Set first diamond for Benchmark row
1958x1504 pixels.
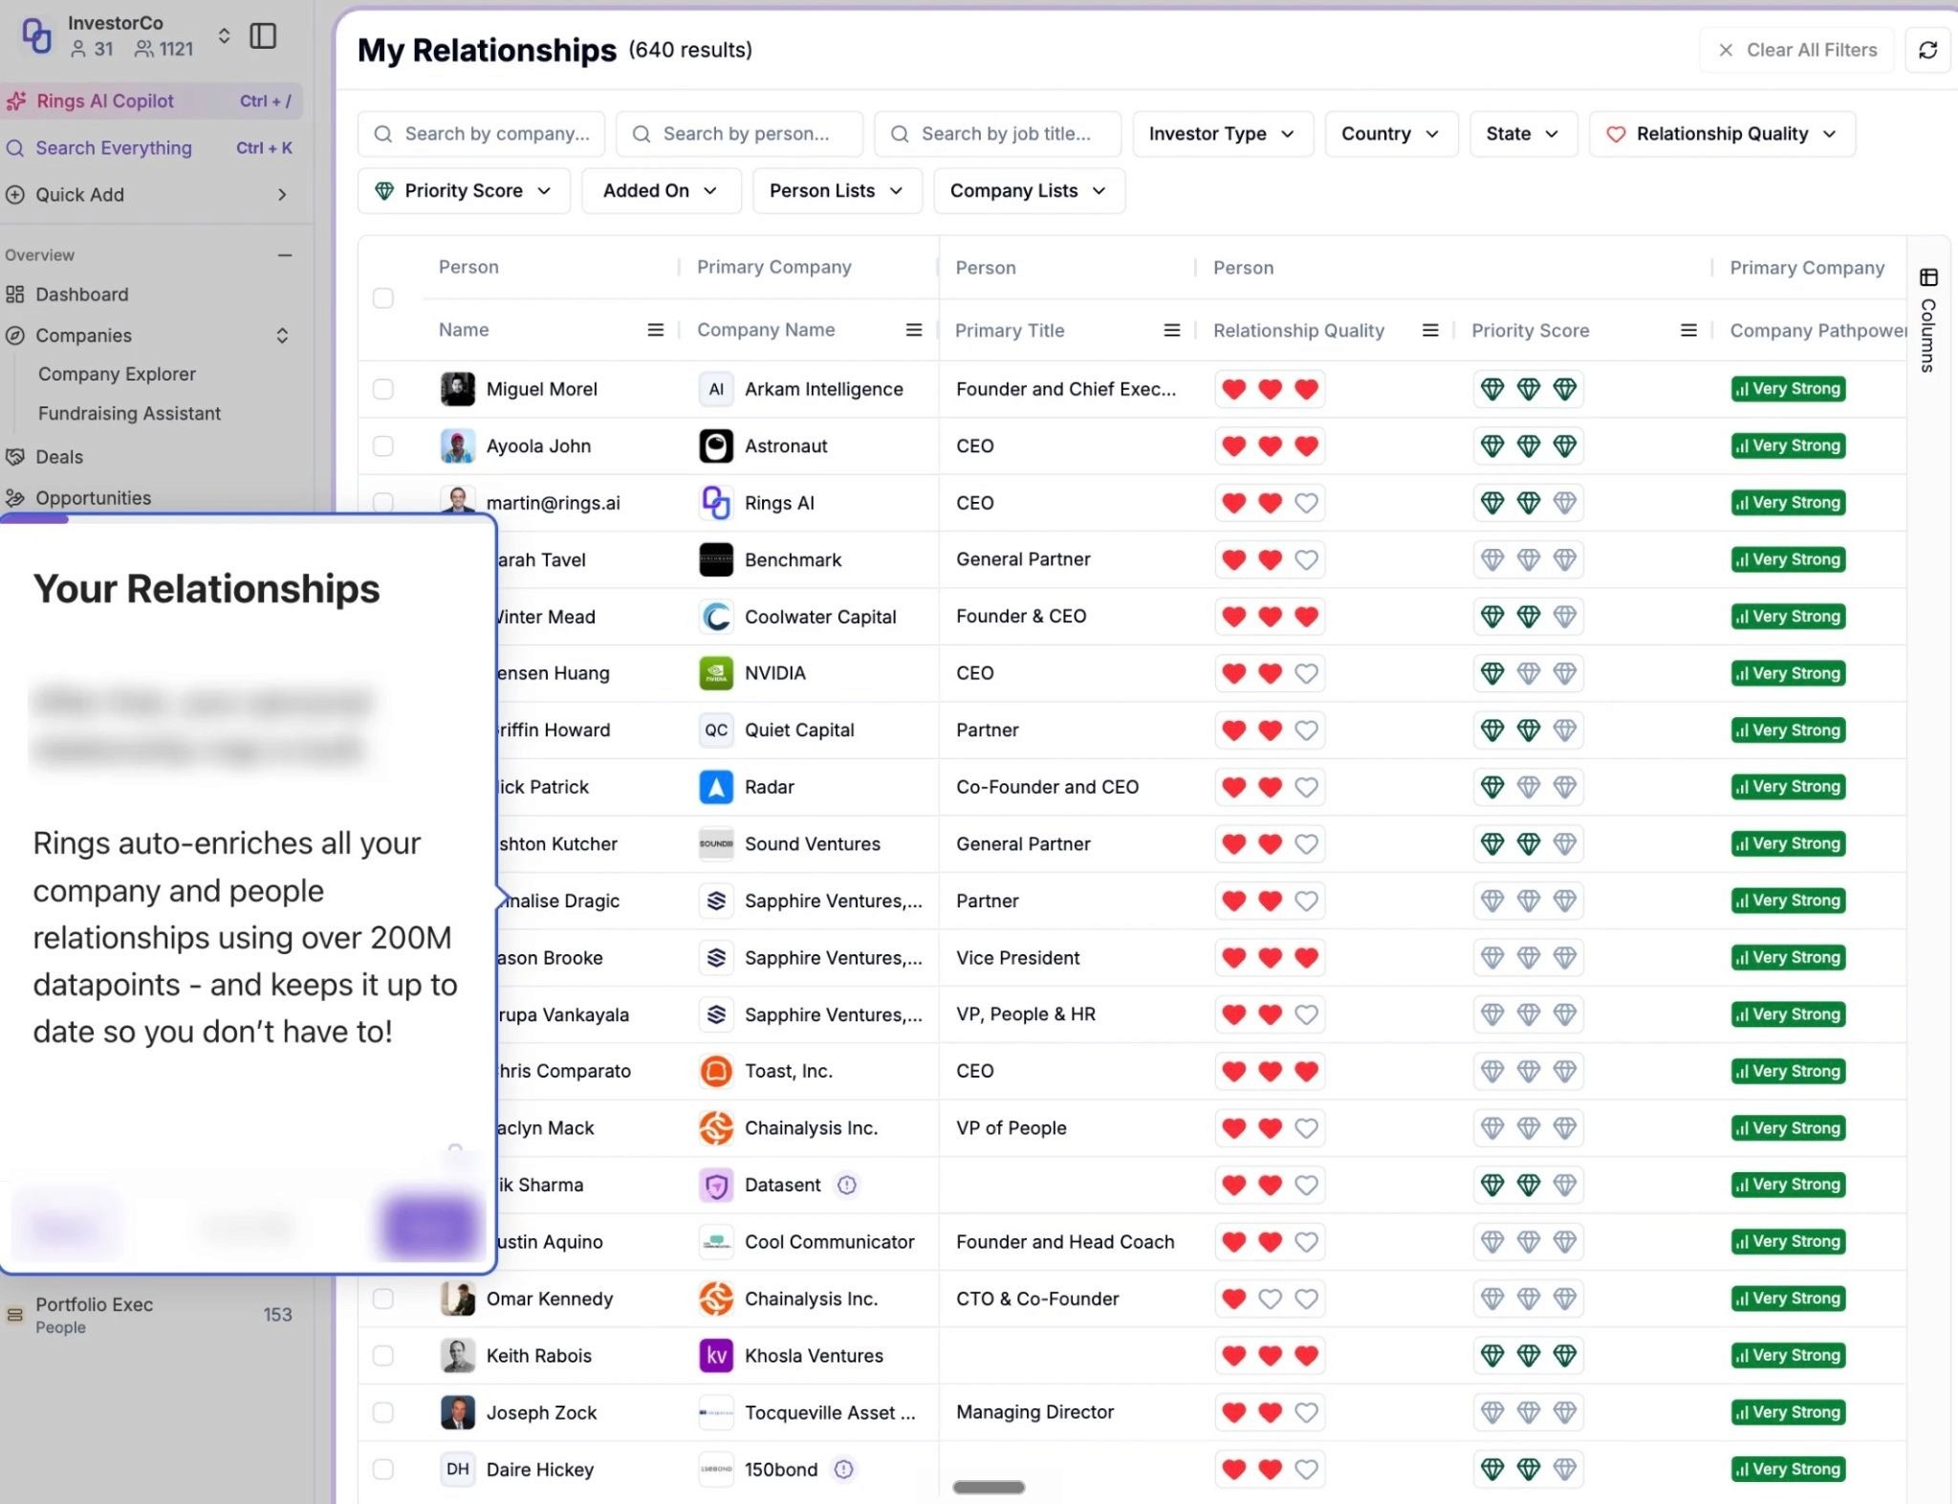coord(1492,559)
